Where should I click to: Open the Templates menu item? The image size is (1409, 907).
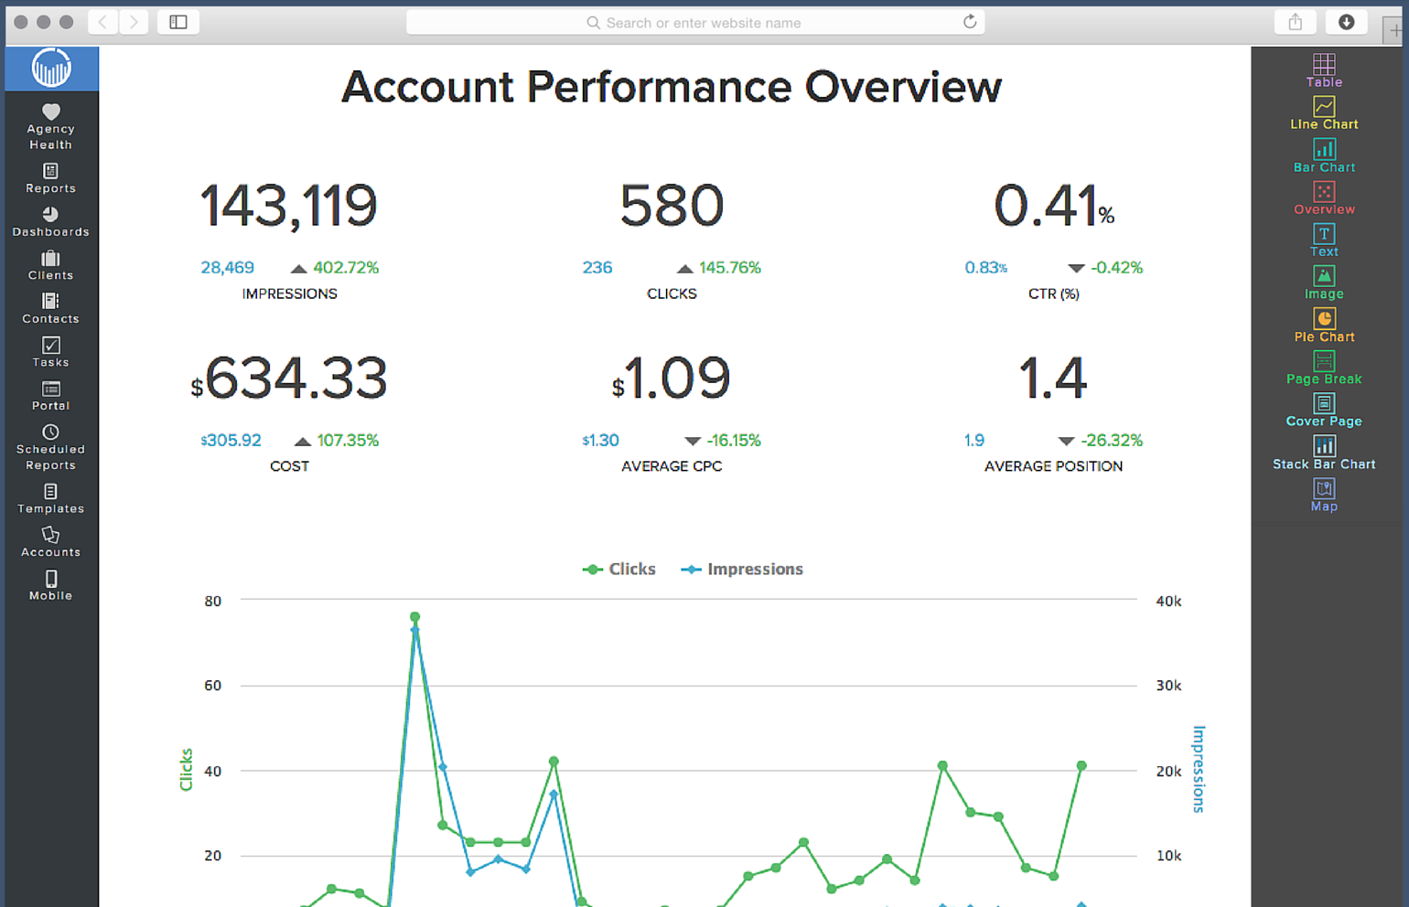coord(50,498)
